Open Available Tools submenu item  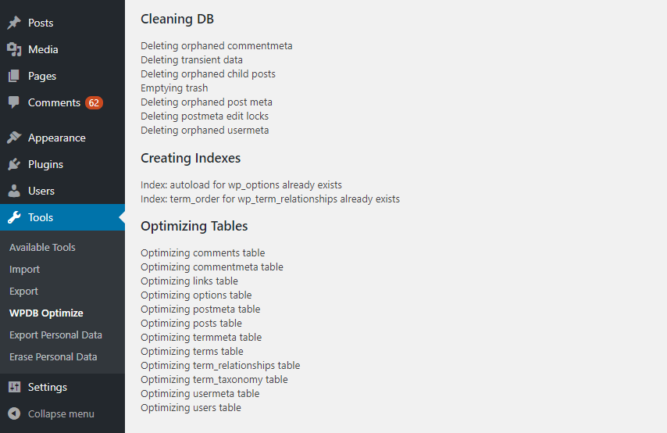[x=42, y=248]
